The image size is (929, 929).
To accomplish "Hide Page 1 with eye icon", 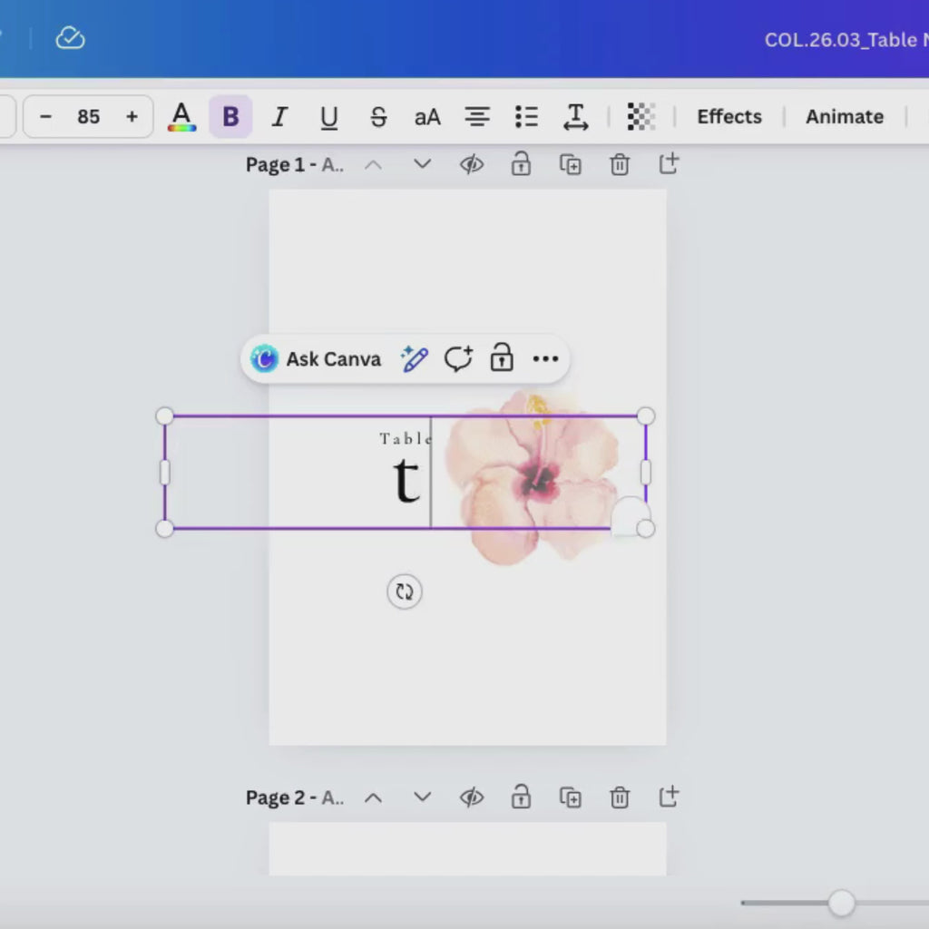I will pos(472,164).
